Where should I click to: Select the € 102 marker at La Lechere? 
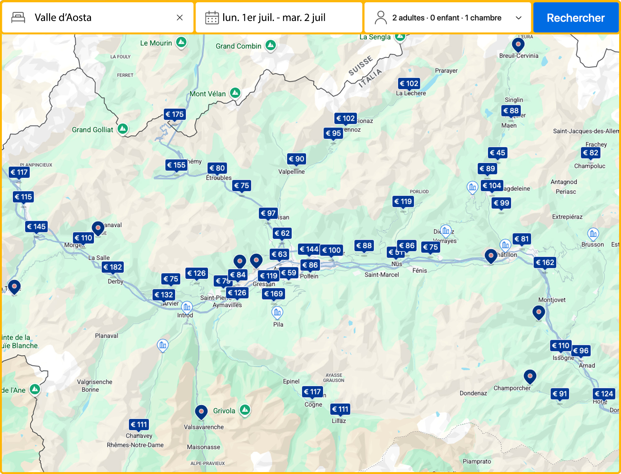[x=409, y=83]
